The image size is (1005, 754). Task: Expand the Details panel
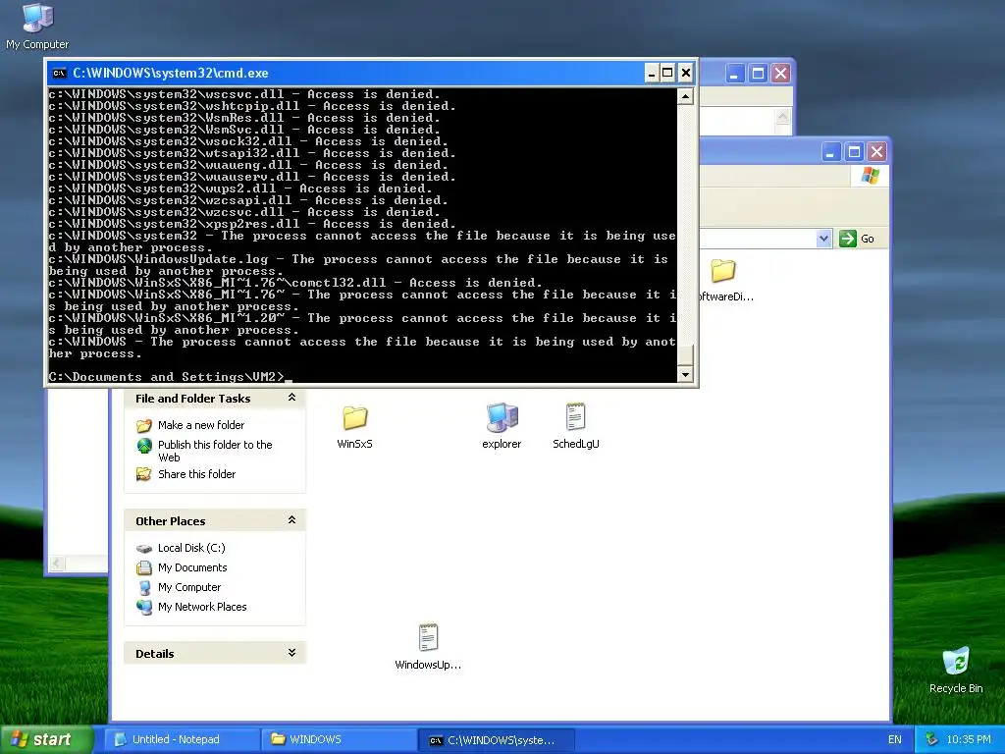pyautogui.click(x=291, y=653)
